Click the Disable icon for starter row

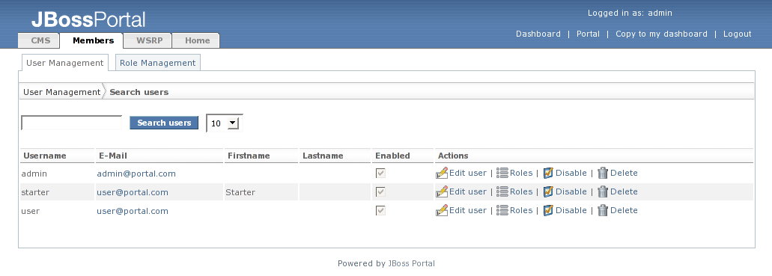[x=548, y=192]
